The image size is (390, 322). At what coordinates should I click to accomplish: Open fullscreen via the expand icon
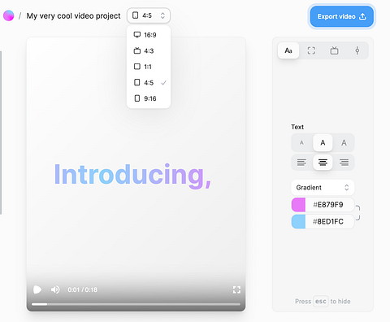236,289
